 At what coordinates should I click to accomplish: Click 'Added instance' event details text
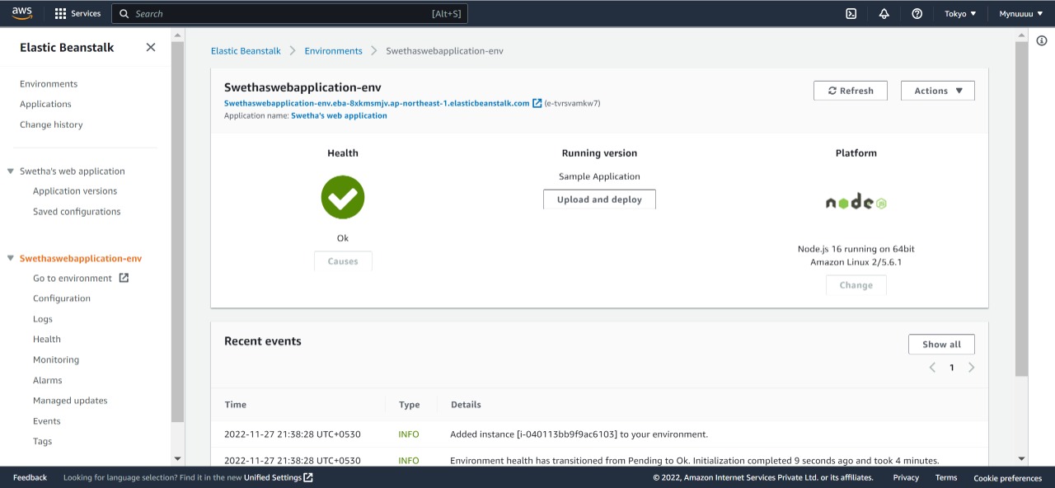click(579, 434)
